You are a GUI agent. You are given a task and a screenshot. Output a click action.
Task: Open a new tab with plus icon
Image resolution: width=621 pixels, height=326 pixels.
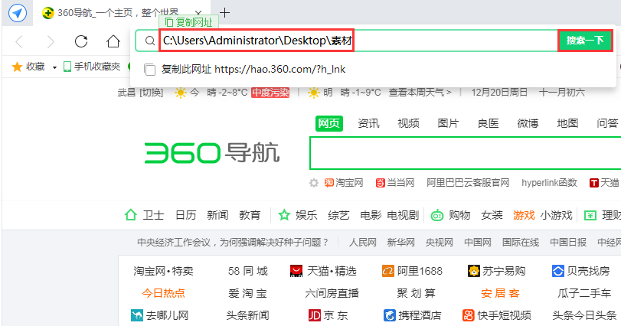coord(224,13)
